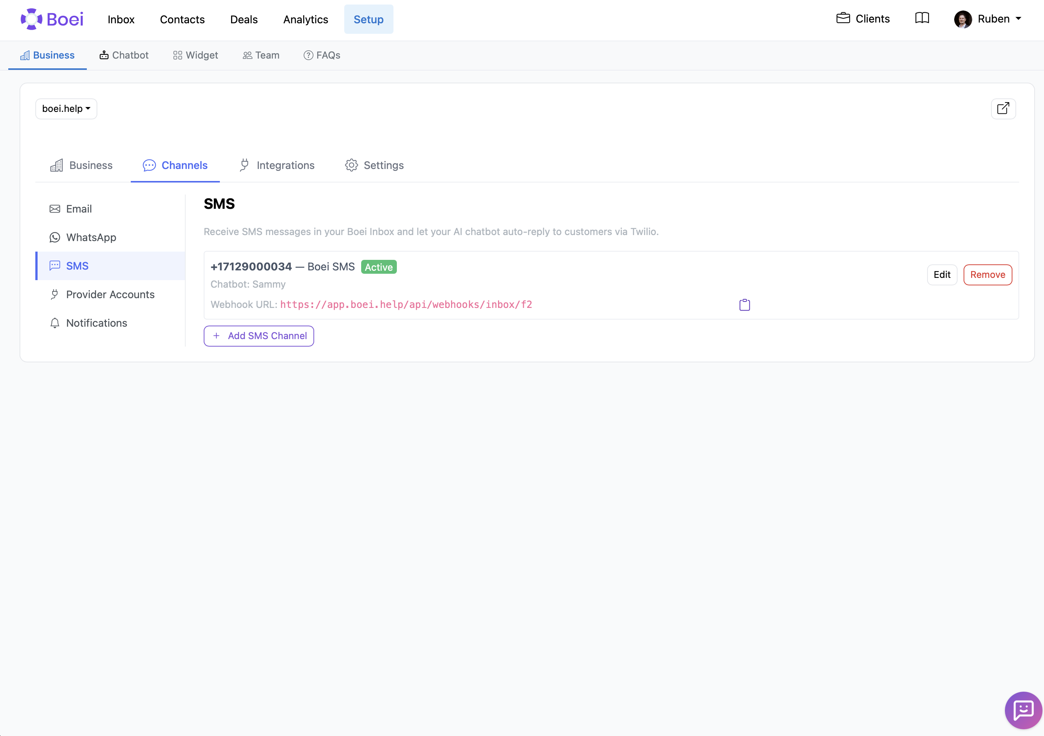Open the Widget subtab
This screenshot has height=736, width=1044.
pyautogui.click(x=195, y=56)
